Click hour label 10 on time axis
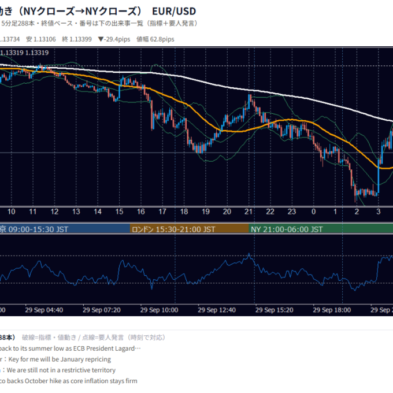This screenshot has width=393, height=393. tap(12, 212)
